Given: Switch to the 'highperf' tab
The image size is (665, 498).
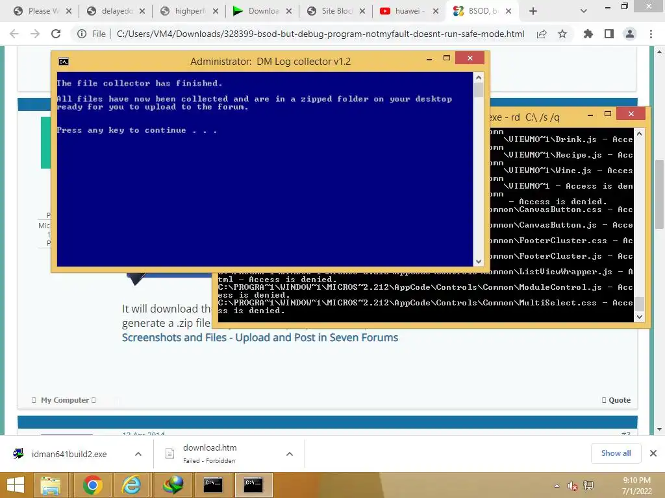Looking at the screenshot, I should coord(184,11).
